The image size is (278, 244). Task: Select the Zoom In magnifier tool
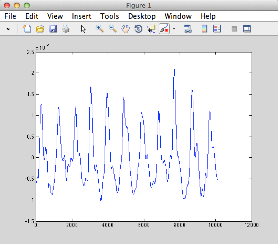point(100,29)
